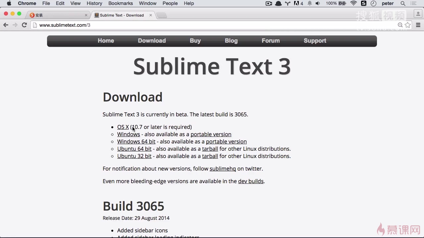Open Spotlight search in the menu bar
Viewport: 424px width, 238px height.
point(403,3)
